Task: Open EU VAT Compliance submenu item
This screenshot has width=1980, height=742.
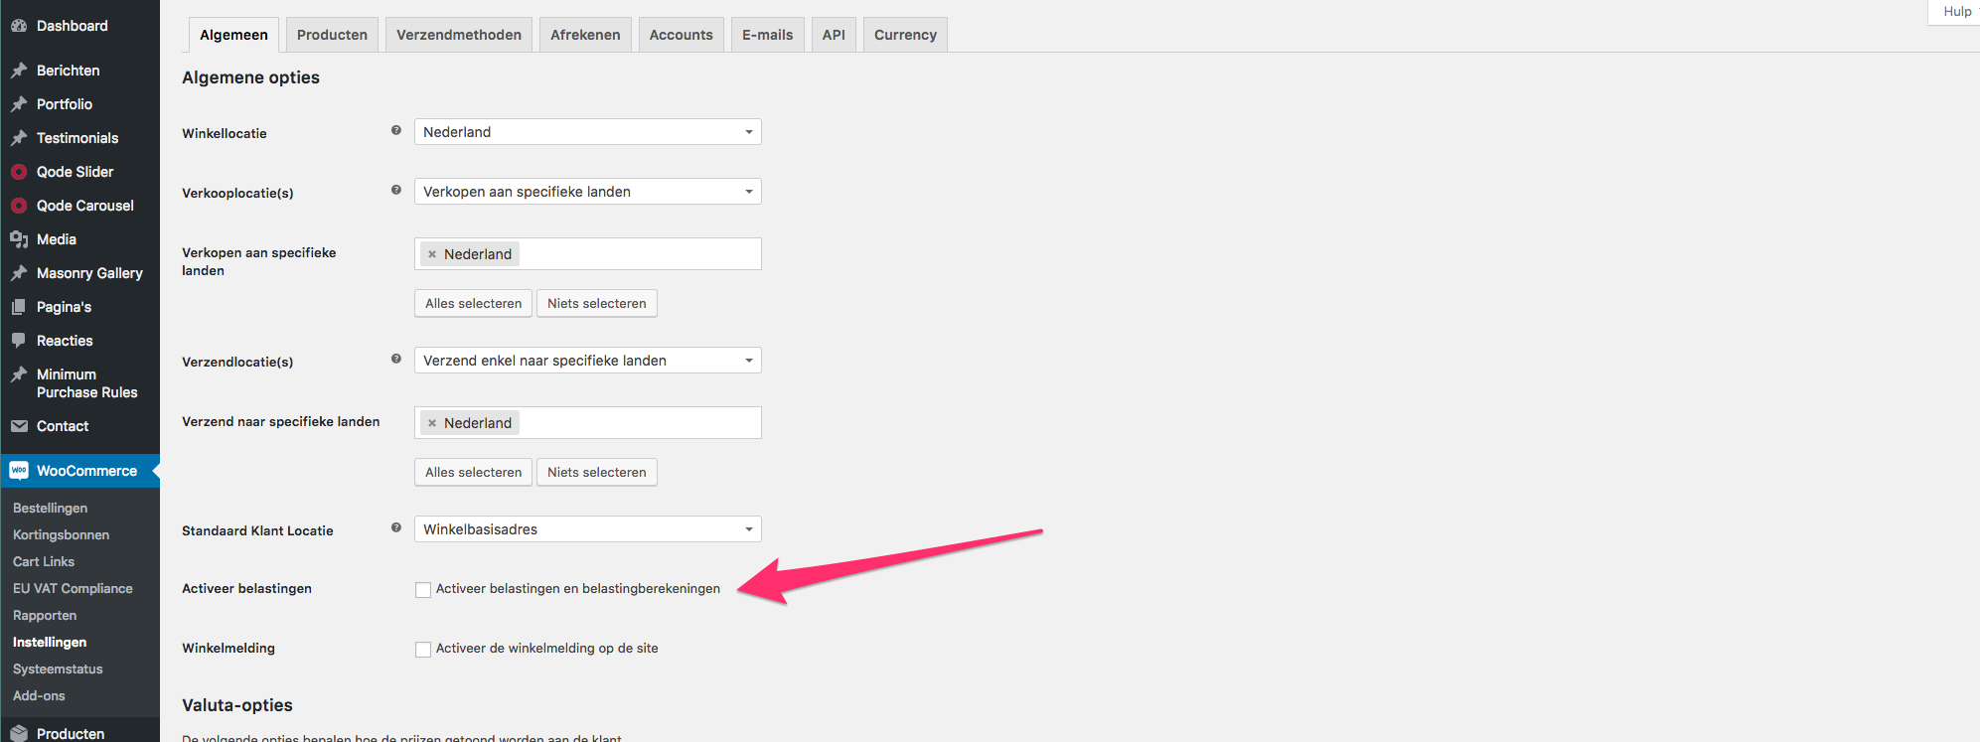Action: [x=73, y=588]
